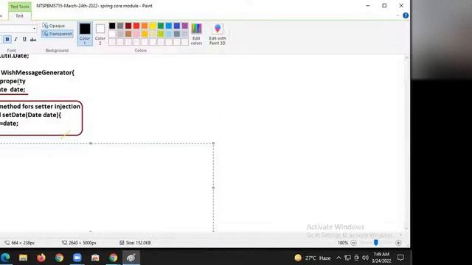
Task: Pick the dark red color swatch
Action: pyautogui.click(x=128, y=26)
